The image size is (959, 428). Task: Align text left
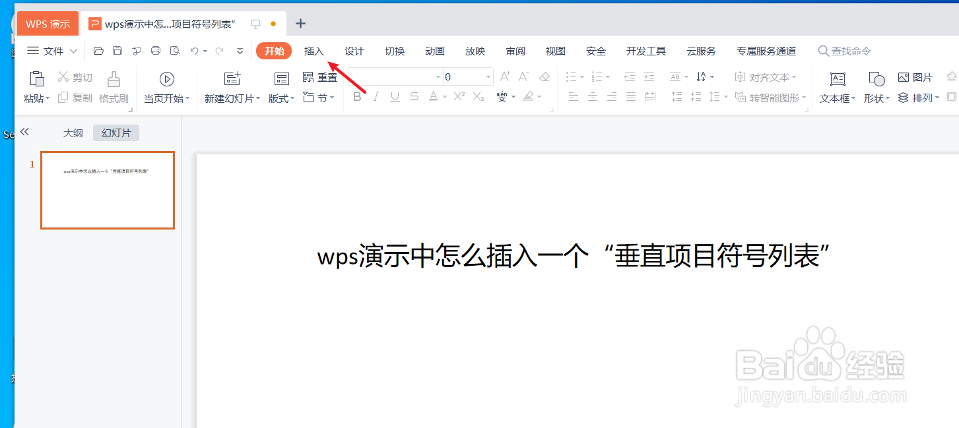click(x=574, y=97)
